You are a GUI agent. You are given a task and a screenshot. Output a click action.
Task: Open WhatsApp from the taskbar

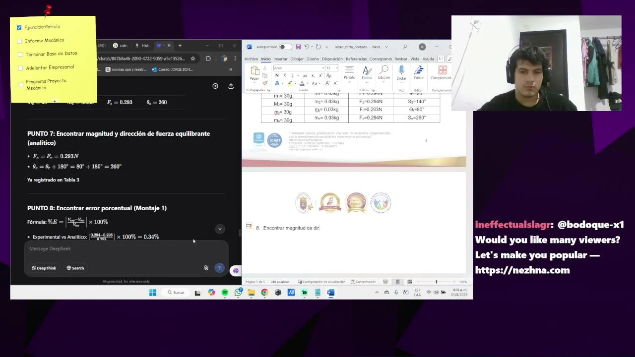pyautogui.click(x=238, y=293)
